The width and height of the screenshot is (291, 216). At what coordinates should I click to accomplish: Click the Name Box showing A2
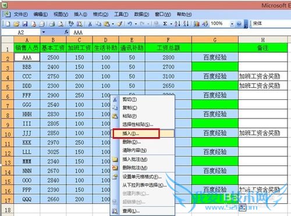click(x=21, y=32)
